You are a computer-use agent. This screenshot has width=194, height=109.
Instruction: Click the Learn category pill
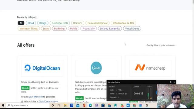click(x=46, y=28)
